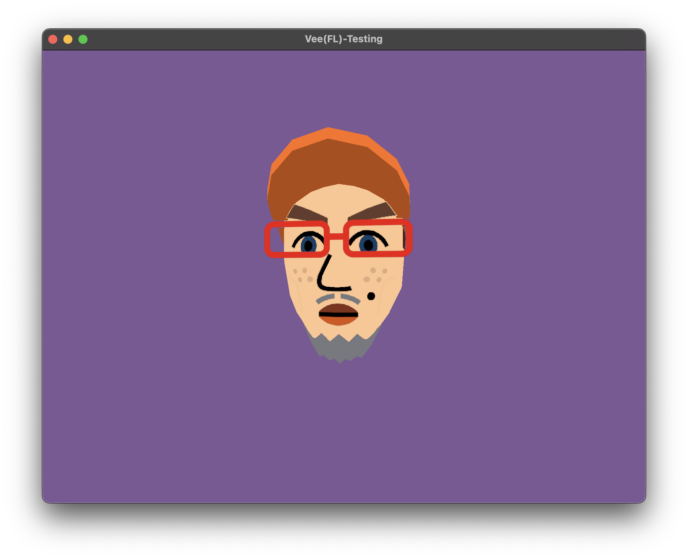688x559 pixels.
Task: Select the avatar's left blue eye
Action: 309,245
